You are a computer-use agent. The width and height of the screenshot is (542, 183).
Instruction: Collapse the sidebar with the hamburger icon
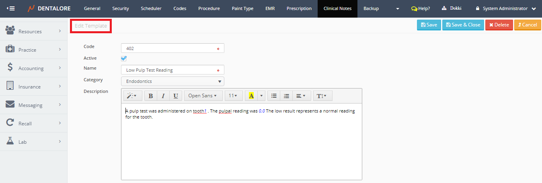[x=11, y=8]
